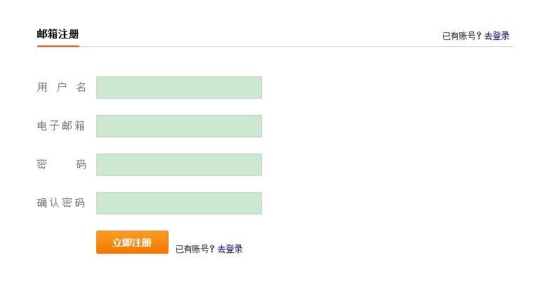Click into the 确认密码 field
Image resolution: width=559 pixels, height=293 pixels.
tap(178, 203)
